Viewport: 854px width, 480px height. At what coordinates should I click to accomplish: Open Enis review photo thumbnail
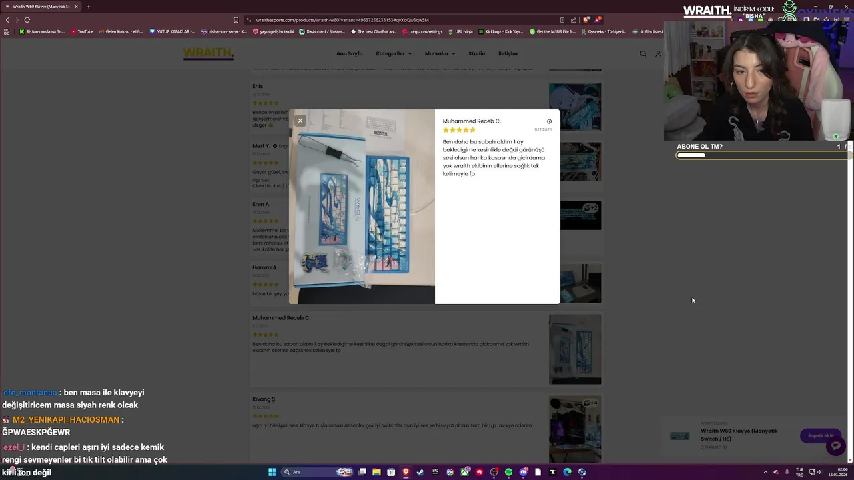[x=575, y=107]
